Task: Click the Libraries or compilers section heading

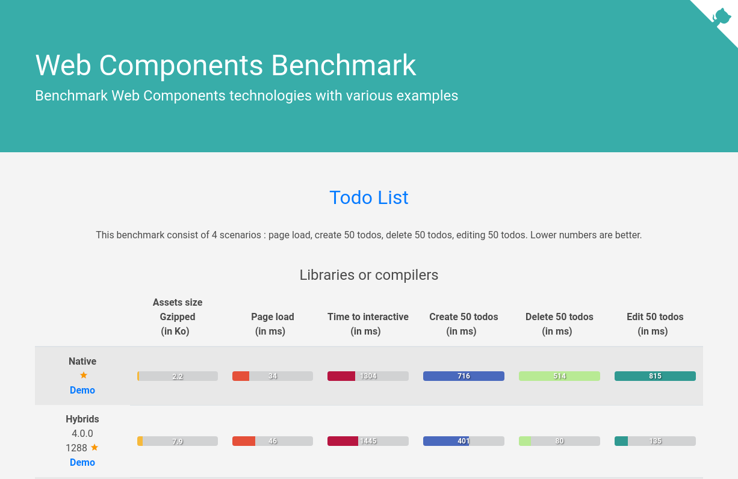Action: tap(369, 275)
